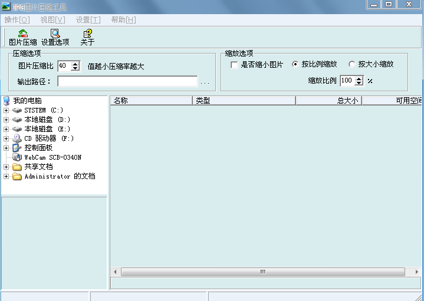Select the 控制面板 icon in tree
The height and width of the screenshot is (301, 424).
(17, 148)
